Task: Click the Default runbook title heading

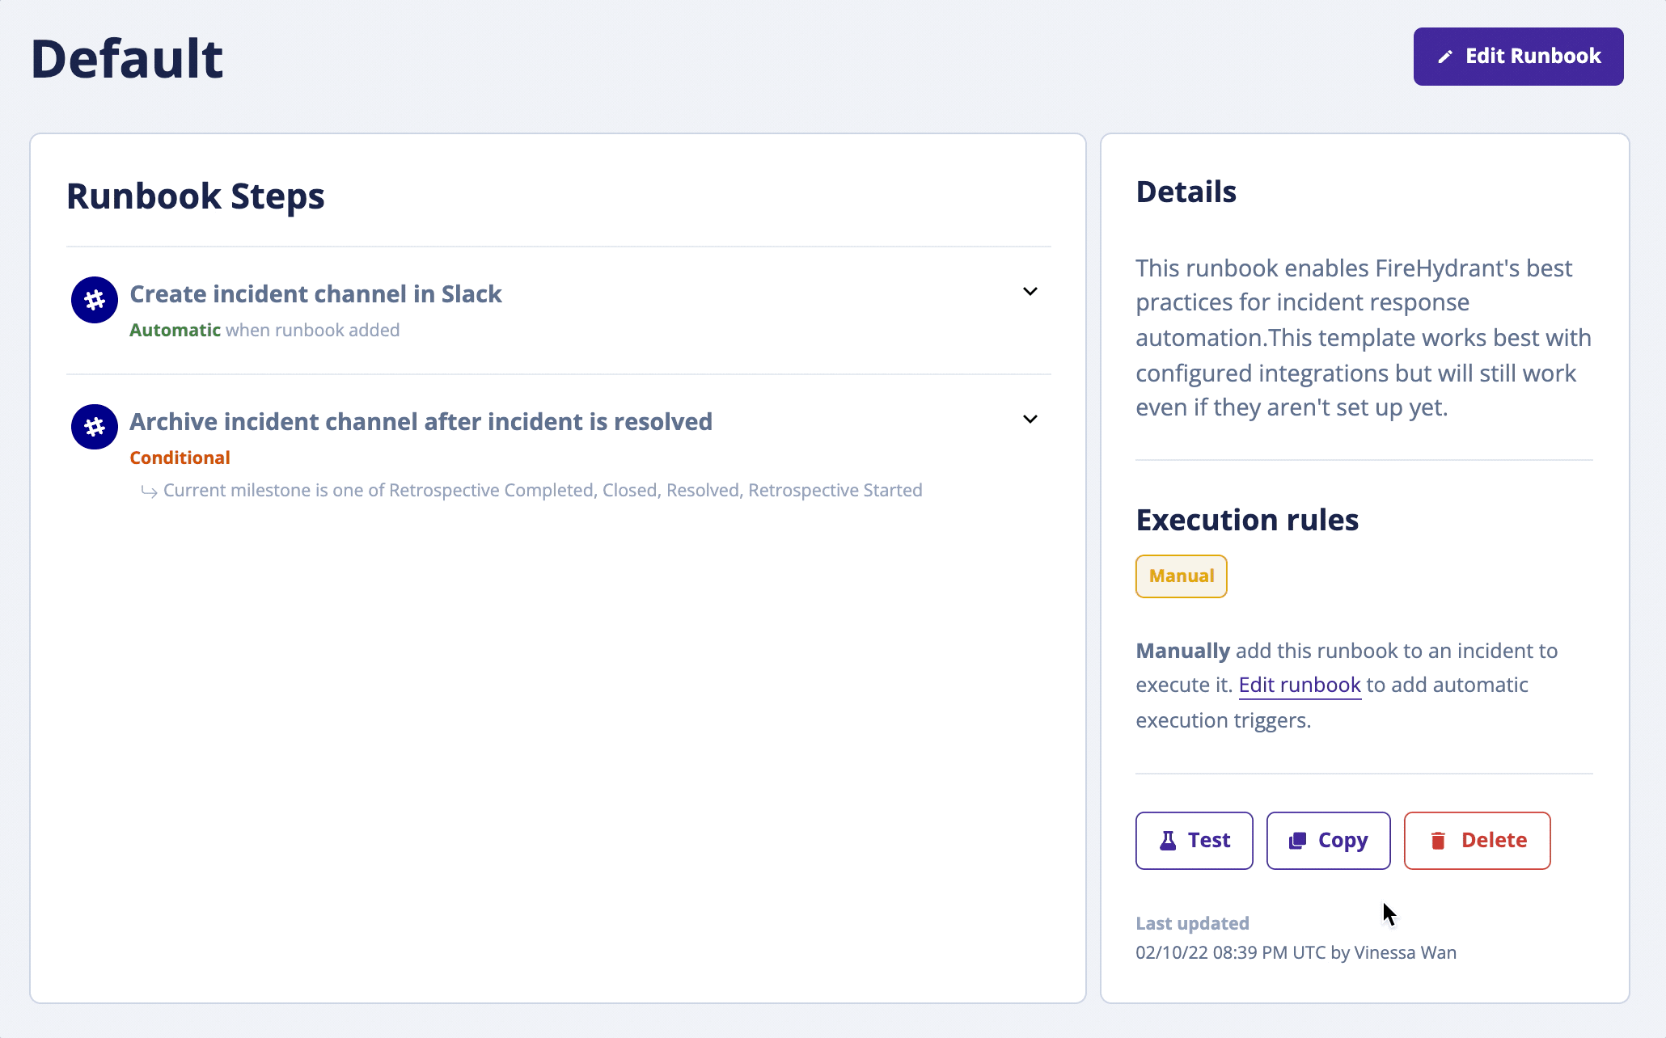Action: (x=127, y=59)
